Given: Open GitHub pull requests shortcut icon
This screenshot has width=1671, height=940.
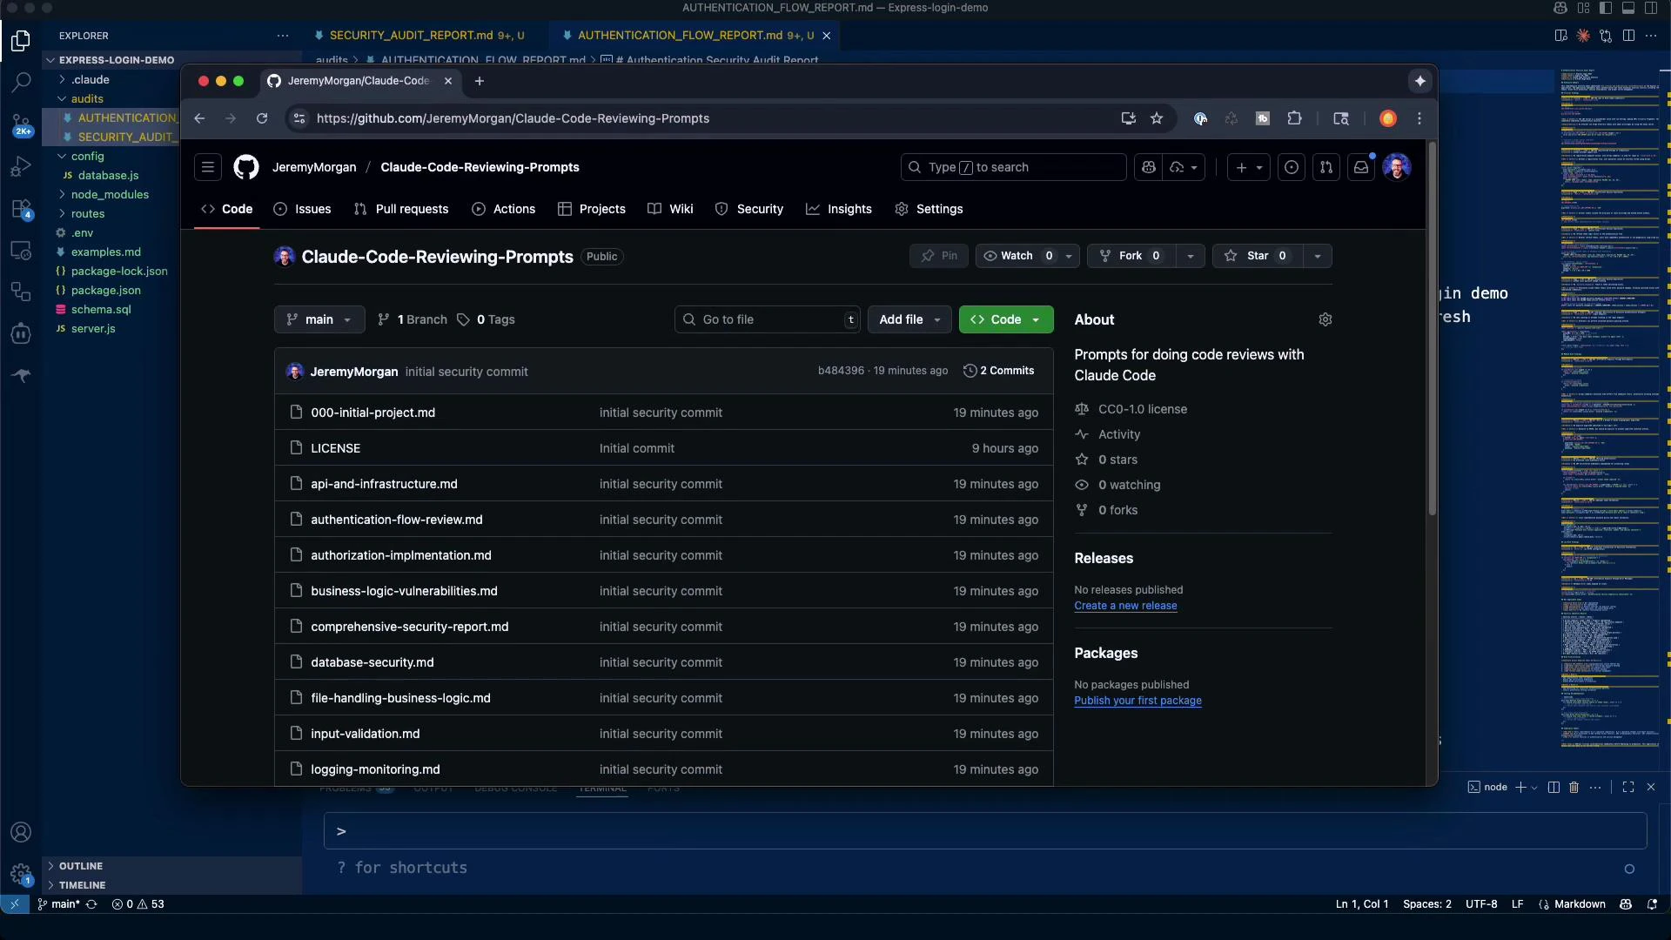Looking at the screenshot, I should pos(1326,167).
